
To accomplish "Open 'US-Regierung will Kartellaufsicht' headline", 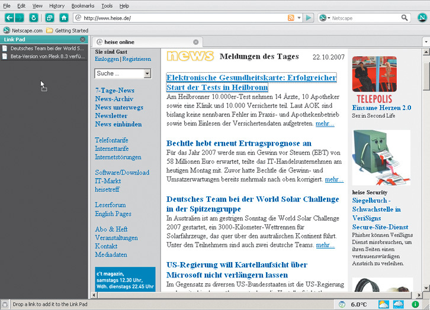I will 237,270.
